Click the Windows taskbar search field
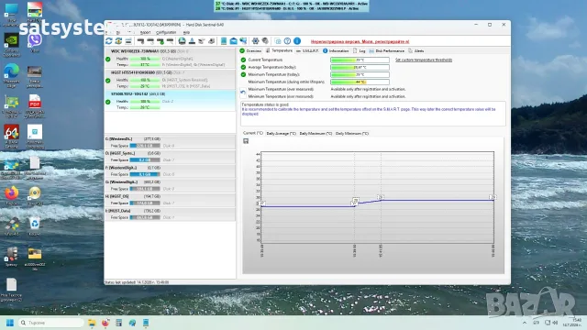This screenshot has height=330, width=587. pos(51,323)
